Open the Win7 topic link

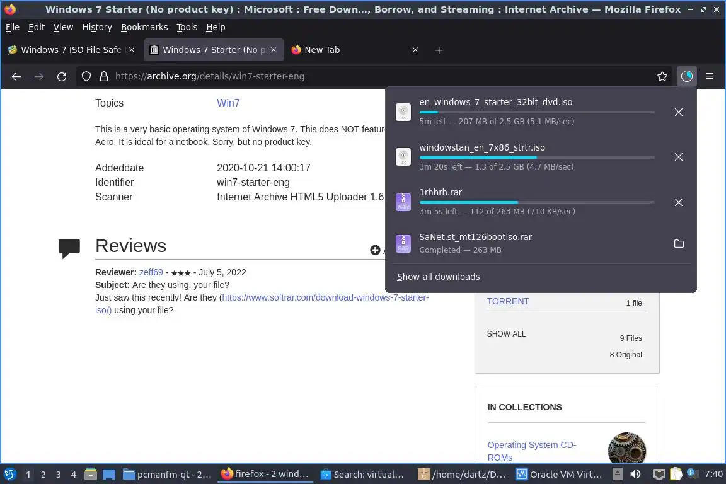[x=228, y=103]
